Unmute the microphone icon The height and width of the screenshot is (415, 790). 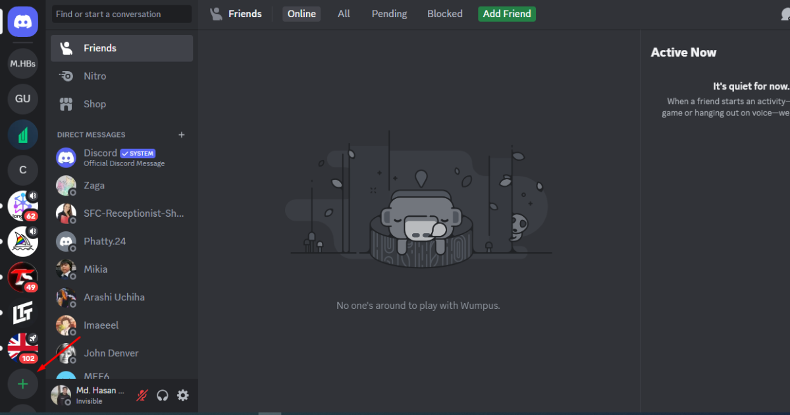[142, 395]
